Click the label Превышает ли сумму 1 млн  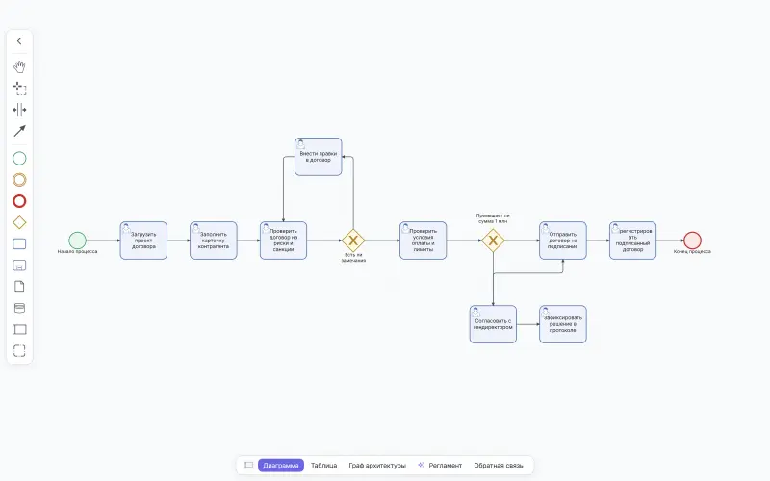click(493, 218)
